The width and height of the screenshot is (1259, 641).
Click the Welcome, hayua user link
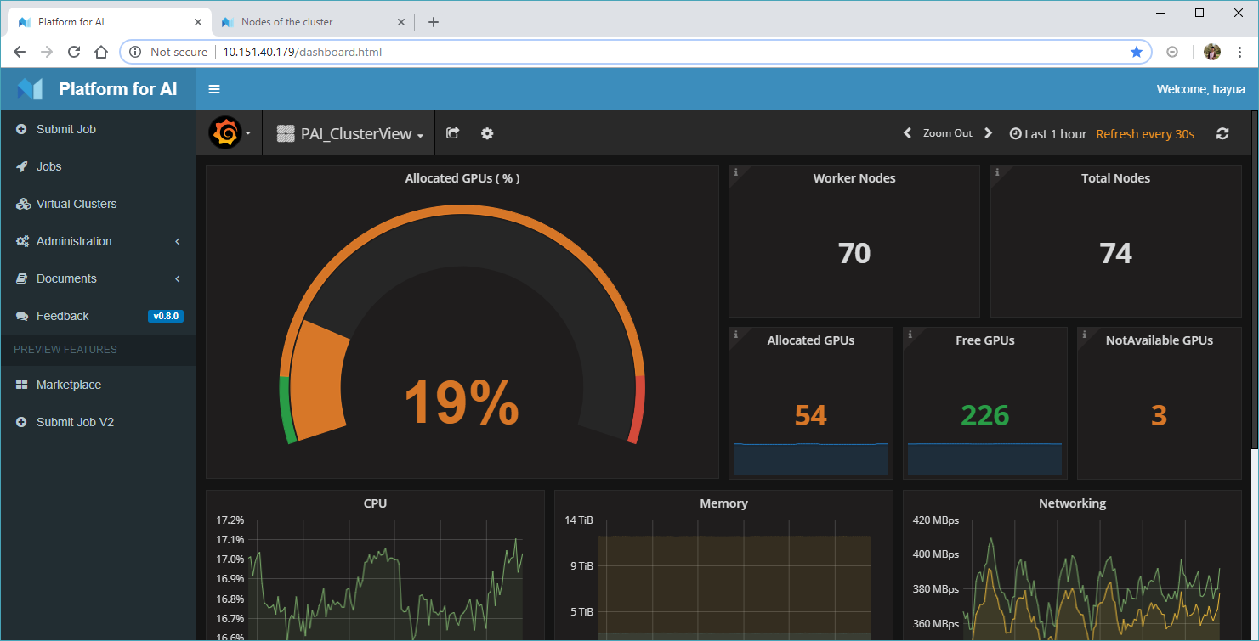(1200, 89)
